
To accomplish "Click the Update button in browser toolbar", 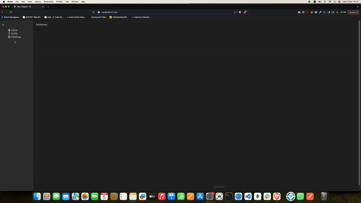I will pyautogui.click(x=353, y=12).
